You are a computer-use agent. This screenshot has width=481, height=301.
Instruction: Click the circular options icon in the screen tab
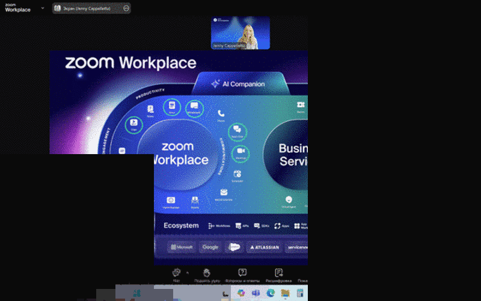pyautogui.click(x=126, y=8)
